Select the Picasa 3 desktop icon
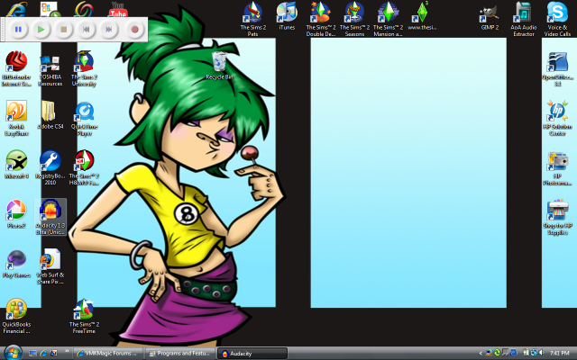Screen dimensions: 577x360 click(16, 213)
